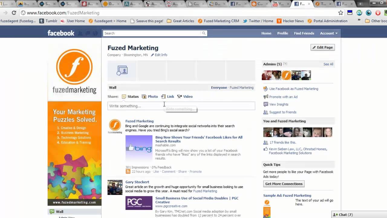Select the Everyone wall filter
The image size is (387, 218).
pos(219,88)
